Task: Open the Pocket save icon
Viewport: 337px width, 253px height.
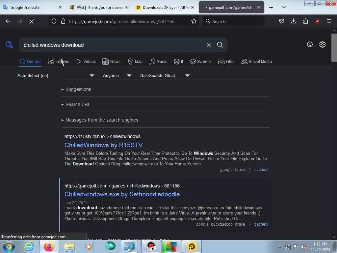Action: [x=282, y=21]
